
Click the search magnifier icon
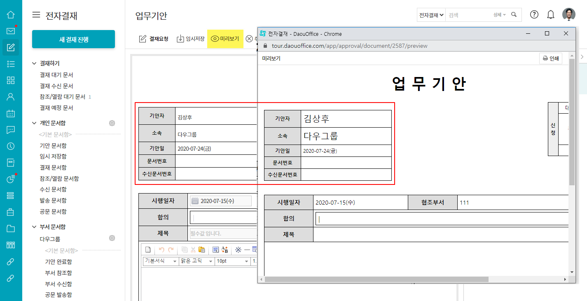(514, 15)
